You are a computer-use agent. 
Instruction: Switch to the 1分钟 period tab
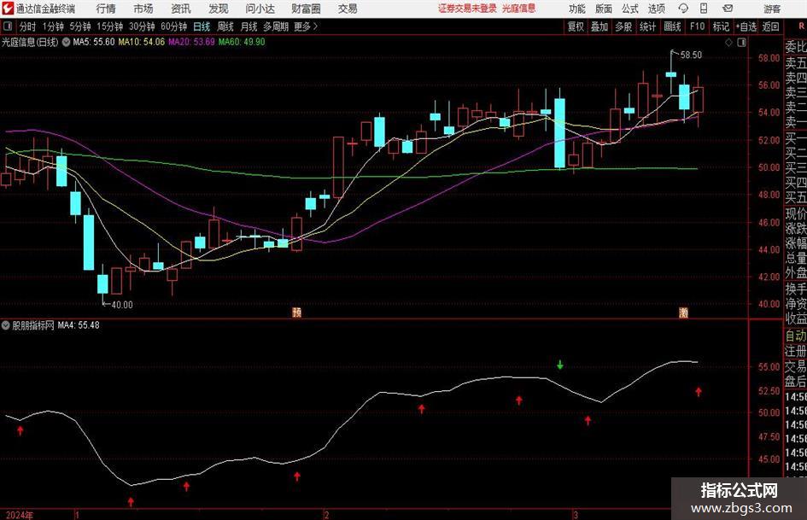53,26
